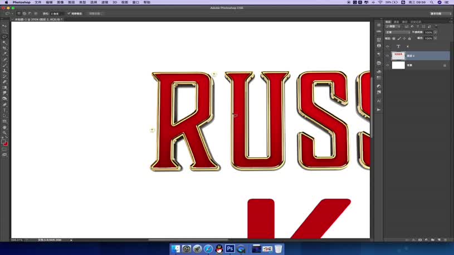Click the default colors mini icon
Screen dimensions: 454x255
coord(2,138)
